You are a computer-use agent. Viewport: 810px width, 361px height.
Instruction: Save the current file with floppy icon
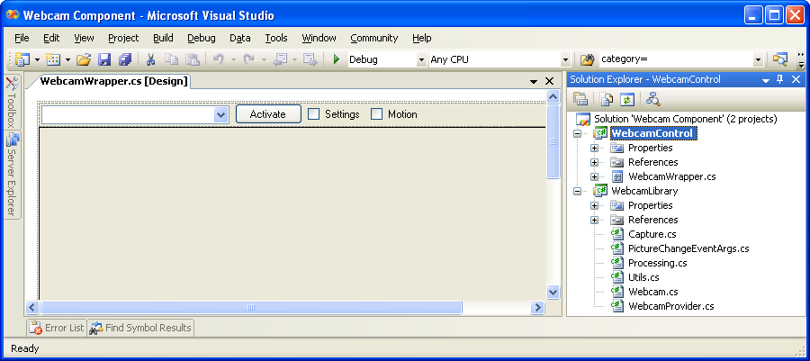(105, 59)
